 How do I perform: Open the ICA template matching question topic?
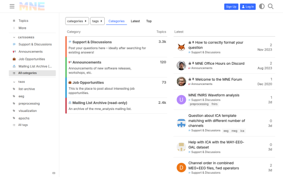[217, 121]
